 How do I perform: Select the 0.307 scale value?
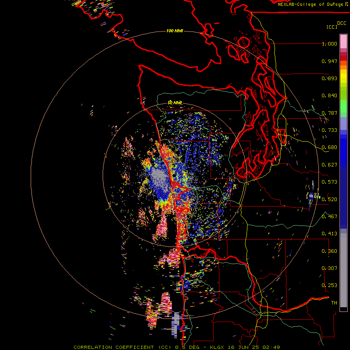329,268
